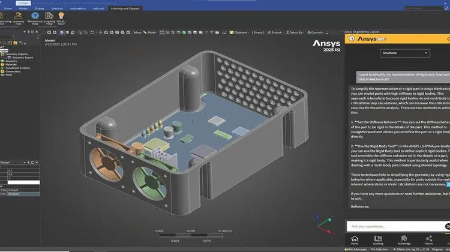450x252 pixels.
Task: Switch to the Home ribbon tab
Action: (8, 8)
